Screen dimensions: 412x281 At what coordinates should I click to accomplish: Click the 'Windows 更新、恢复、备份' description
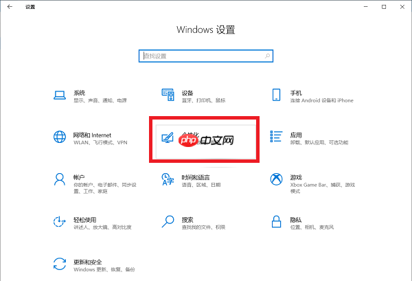click(x=104, y=269)
